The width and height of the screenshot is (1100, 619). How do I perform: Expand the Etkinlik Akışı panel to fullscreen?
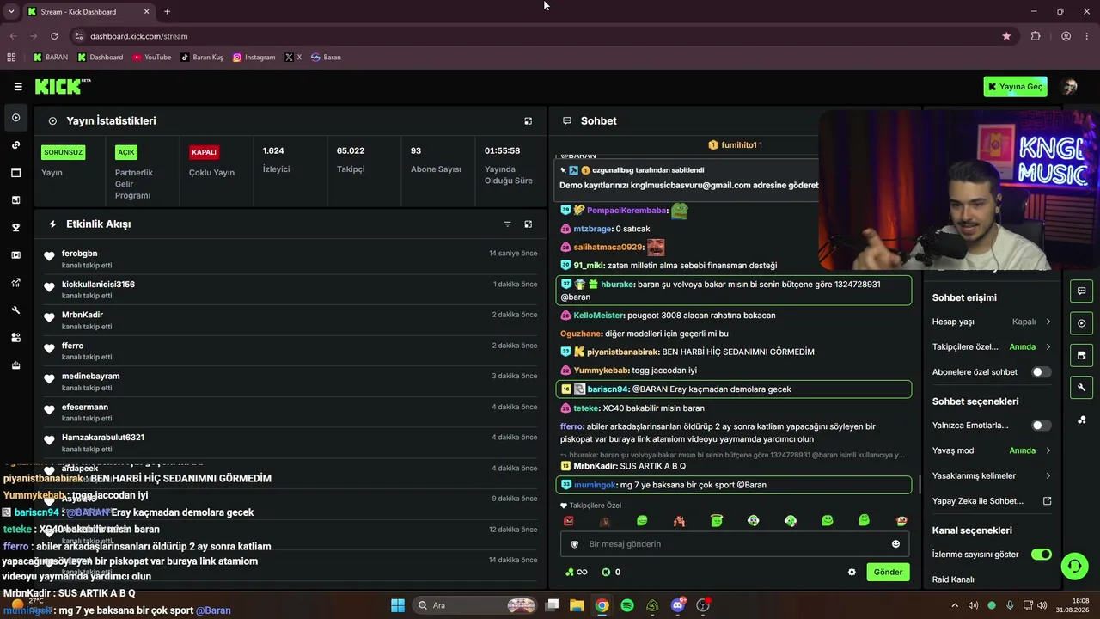[529, 224]
